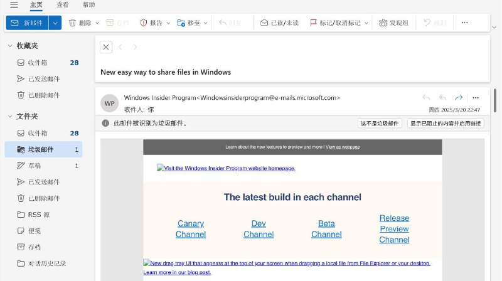Switch to the 查看 tab
Image resolution: width=502 pixels, height=281 pixels.
[63, 5]
